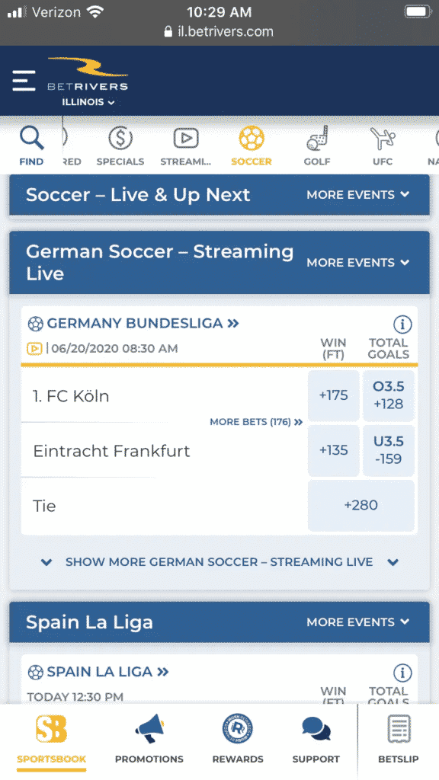Screen dimensions: 439x780
Task: Open Spain La Liga info icon
Action: pos(402,673)
